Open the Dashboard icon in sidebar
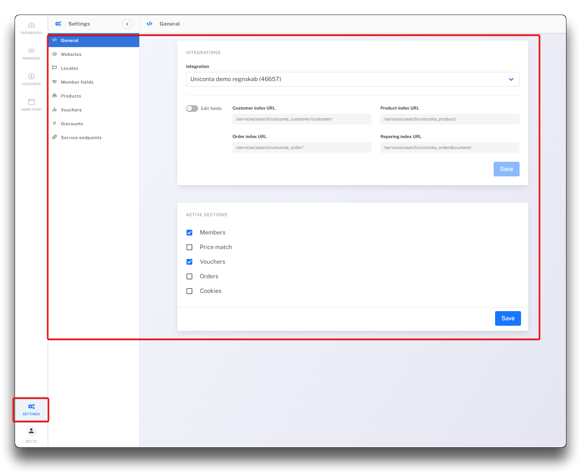The height and width of the screenshot is (474, 581). pos(31,26)
